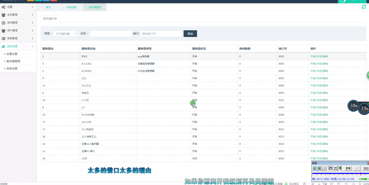
Task: Expand the 菜单管理 chevron arrow
Action: point(32,38)
